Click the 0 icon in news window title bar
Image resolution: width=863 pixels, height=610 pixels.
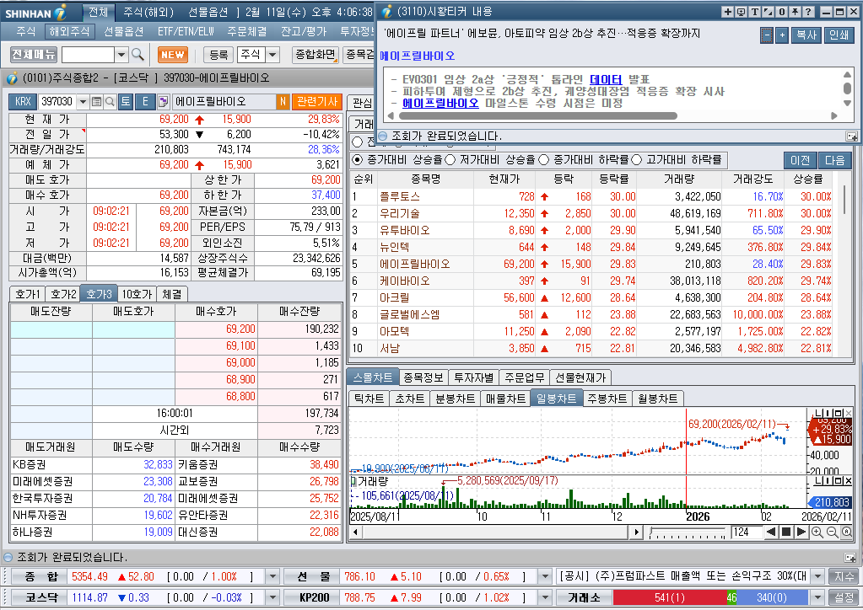(781, 12)
